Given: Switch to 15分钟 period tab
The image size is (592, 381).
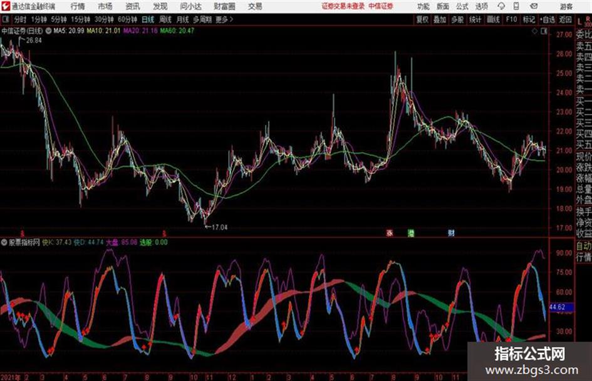Looking at the screenshot, I should 80,19.
